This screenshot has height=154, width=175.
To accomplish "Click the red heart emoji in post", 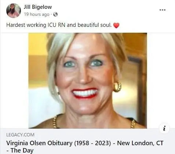I will point(116,25).
